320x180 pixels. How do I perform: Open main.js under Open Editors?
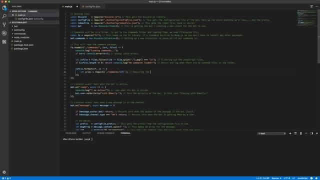pyautogui.click(x=21, y=15)
